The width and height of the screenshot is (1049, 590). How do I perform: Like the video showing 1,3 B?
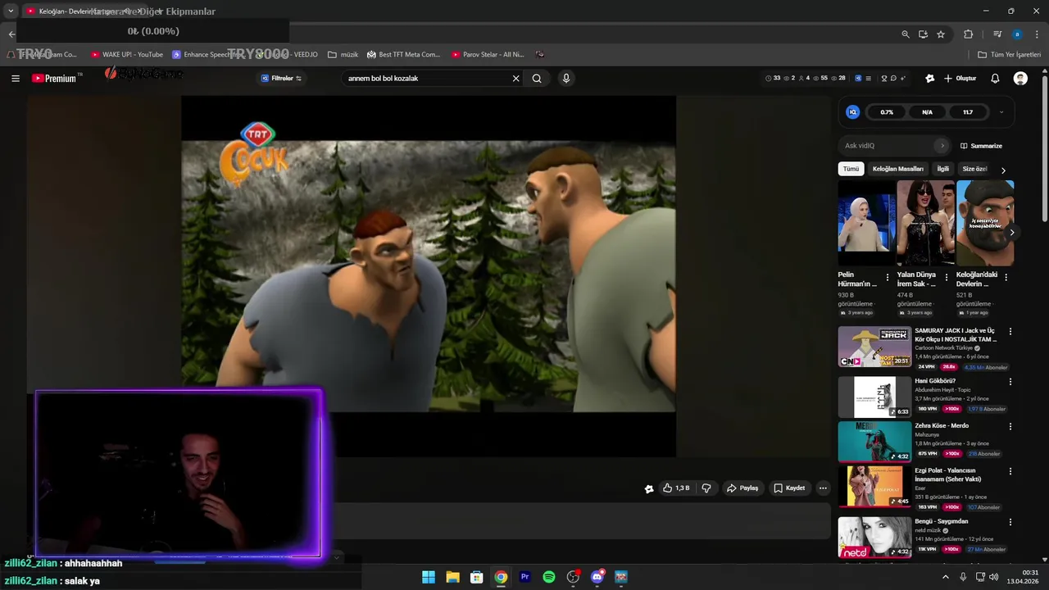(x=677, y=488)
